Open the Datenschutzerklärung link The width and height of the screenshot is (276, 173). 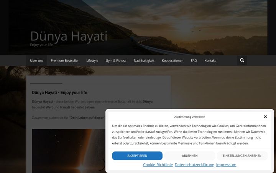194,165
